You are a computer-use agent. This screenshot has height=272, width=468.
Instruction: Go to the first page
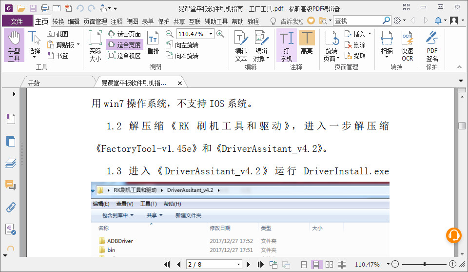tap(167, 264)
